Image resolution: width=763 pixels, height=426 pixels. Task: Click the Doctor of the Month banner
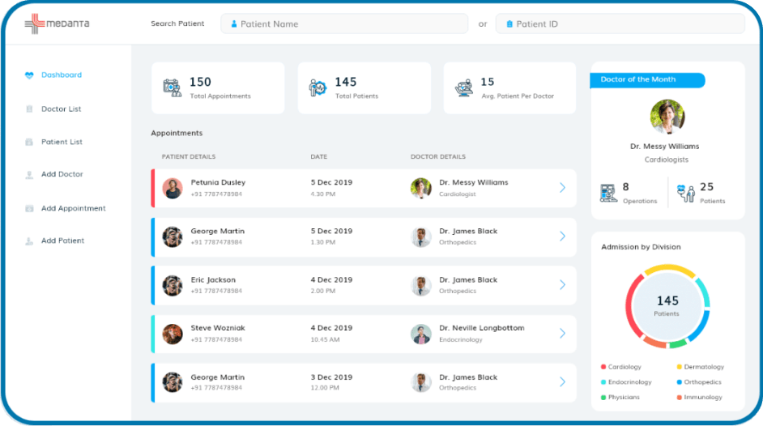(x=646, y=79)
